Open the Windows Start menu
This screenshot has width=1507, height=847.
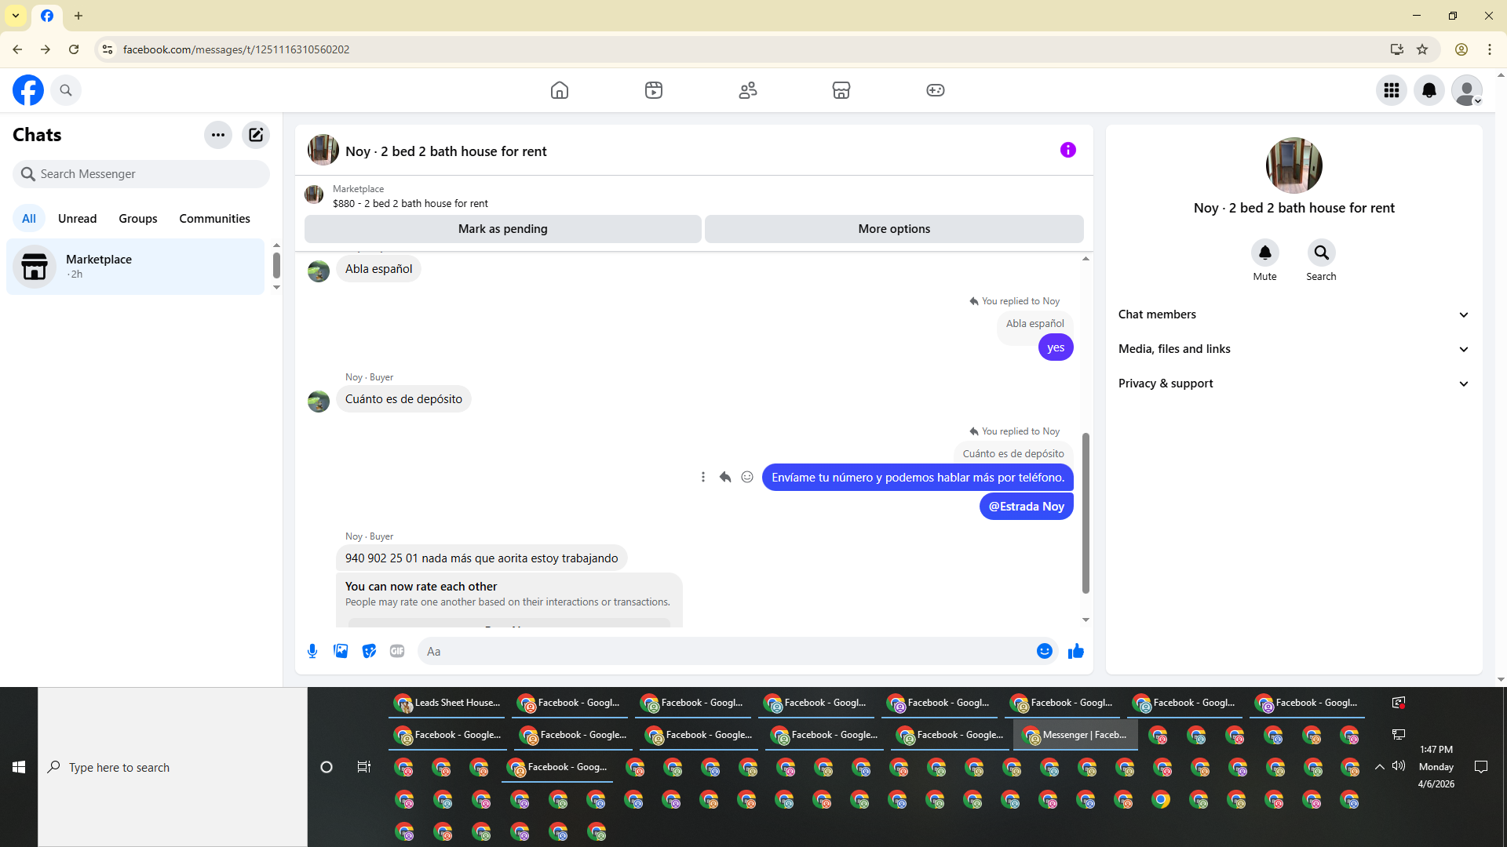[19, 767]
